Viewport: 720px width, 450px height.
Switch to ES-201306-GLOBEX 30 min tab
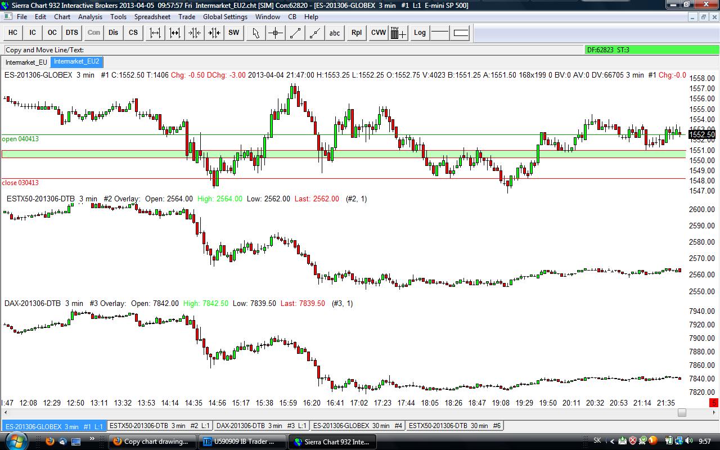click(358, 426)
